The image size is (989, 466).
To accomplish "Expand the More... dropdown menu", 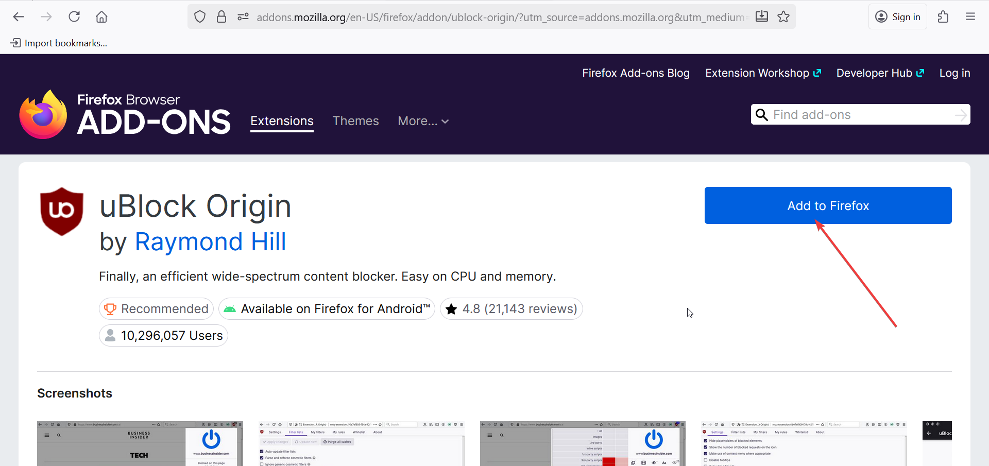I will click(x=423, y=121).
